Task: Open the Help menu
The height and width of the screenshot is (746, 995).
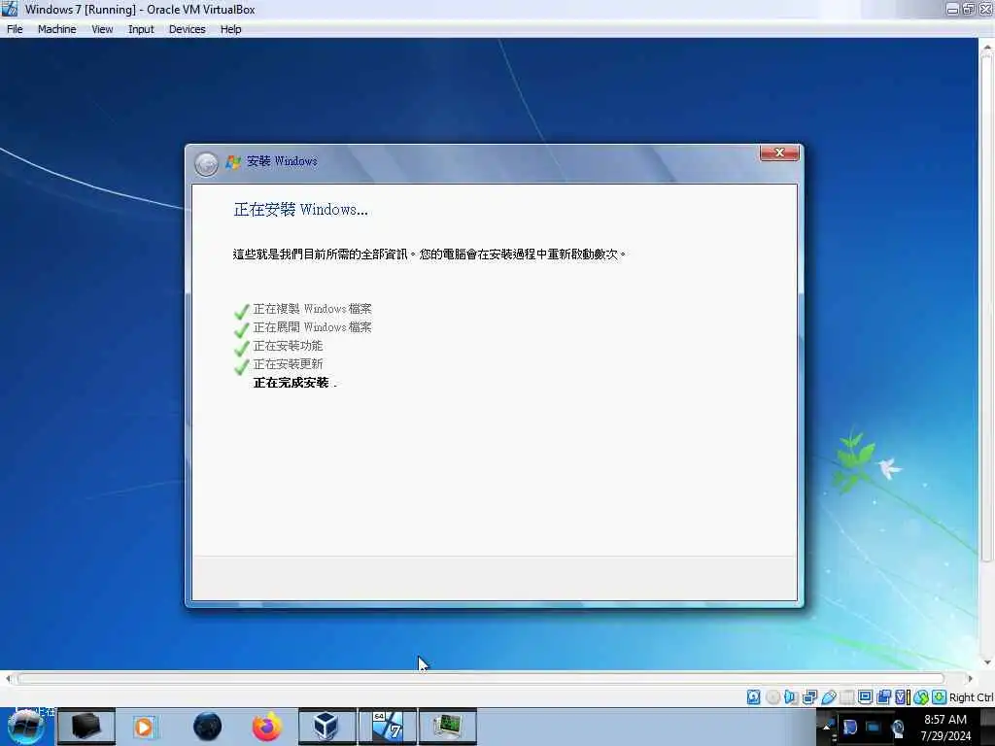Action: tap(231, 29)
